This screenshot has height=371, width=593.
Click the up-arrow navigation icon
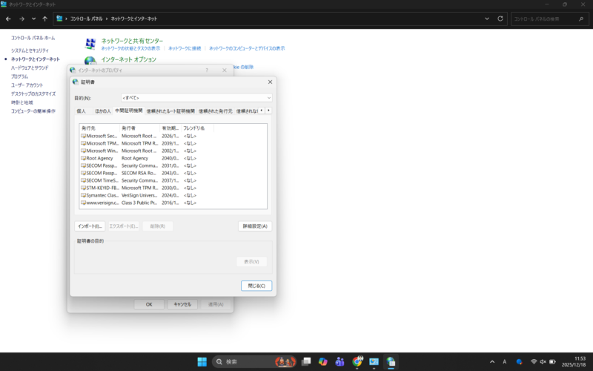pyautogui.click(x=44, y=19)
